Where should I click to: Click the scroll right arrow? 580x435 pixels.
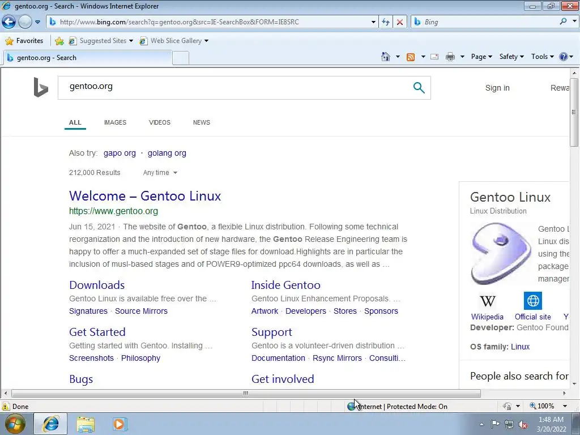pyautogui.click(x=565, y=393)
